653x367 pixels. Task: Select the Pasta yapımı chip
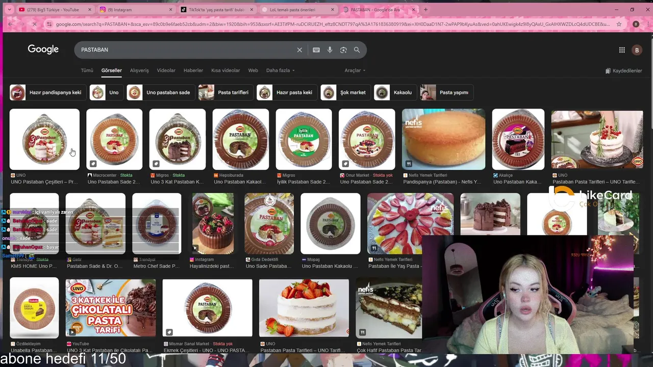tap(446, 92)
